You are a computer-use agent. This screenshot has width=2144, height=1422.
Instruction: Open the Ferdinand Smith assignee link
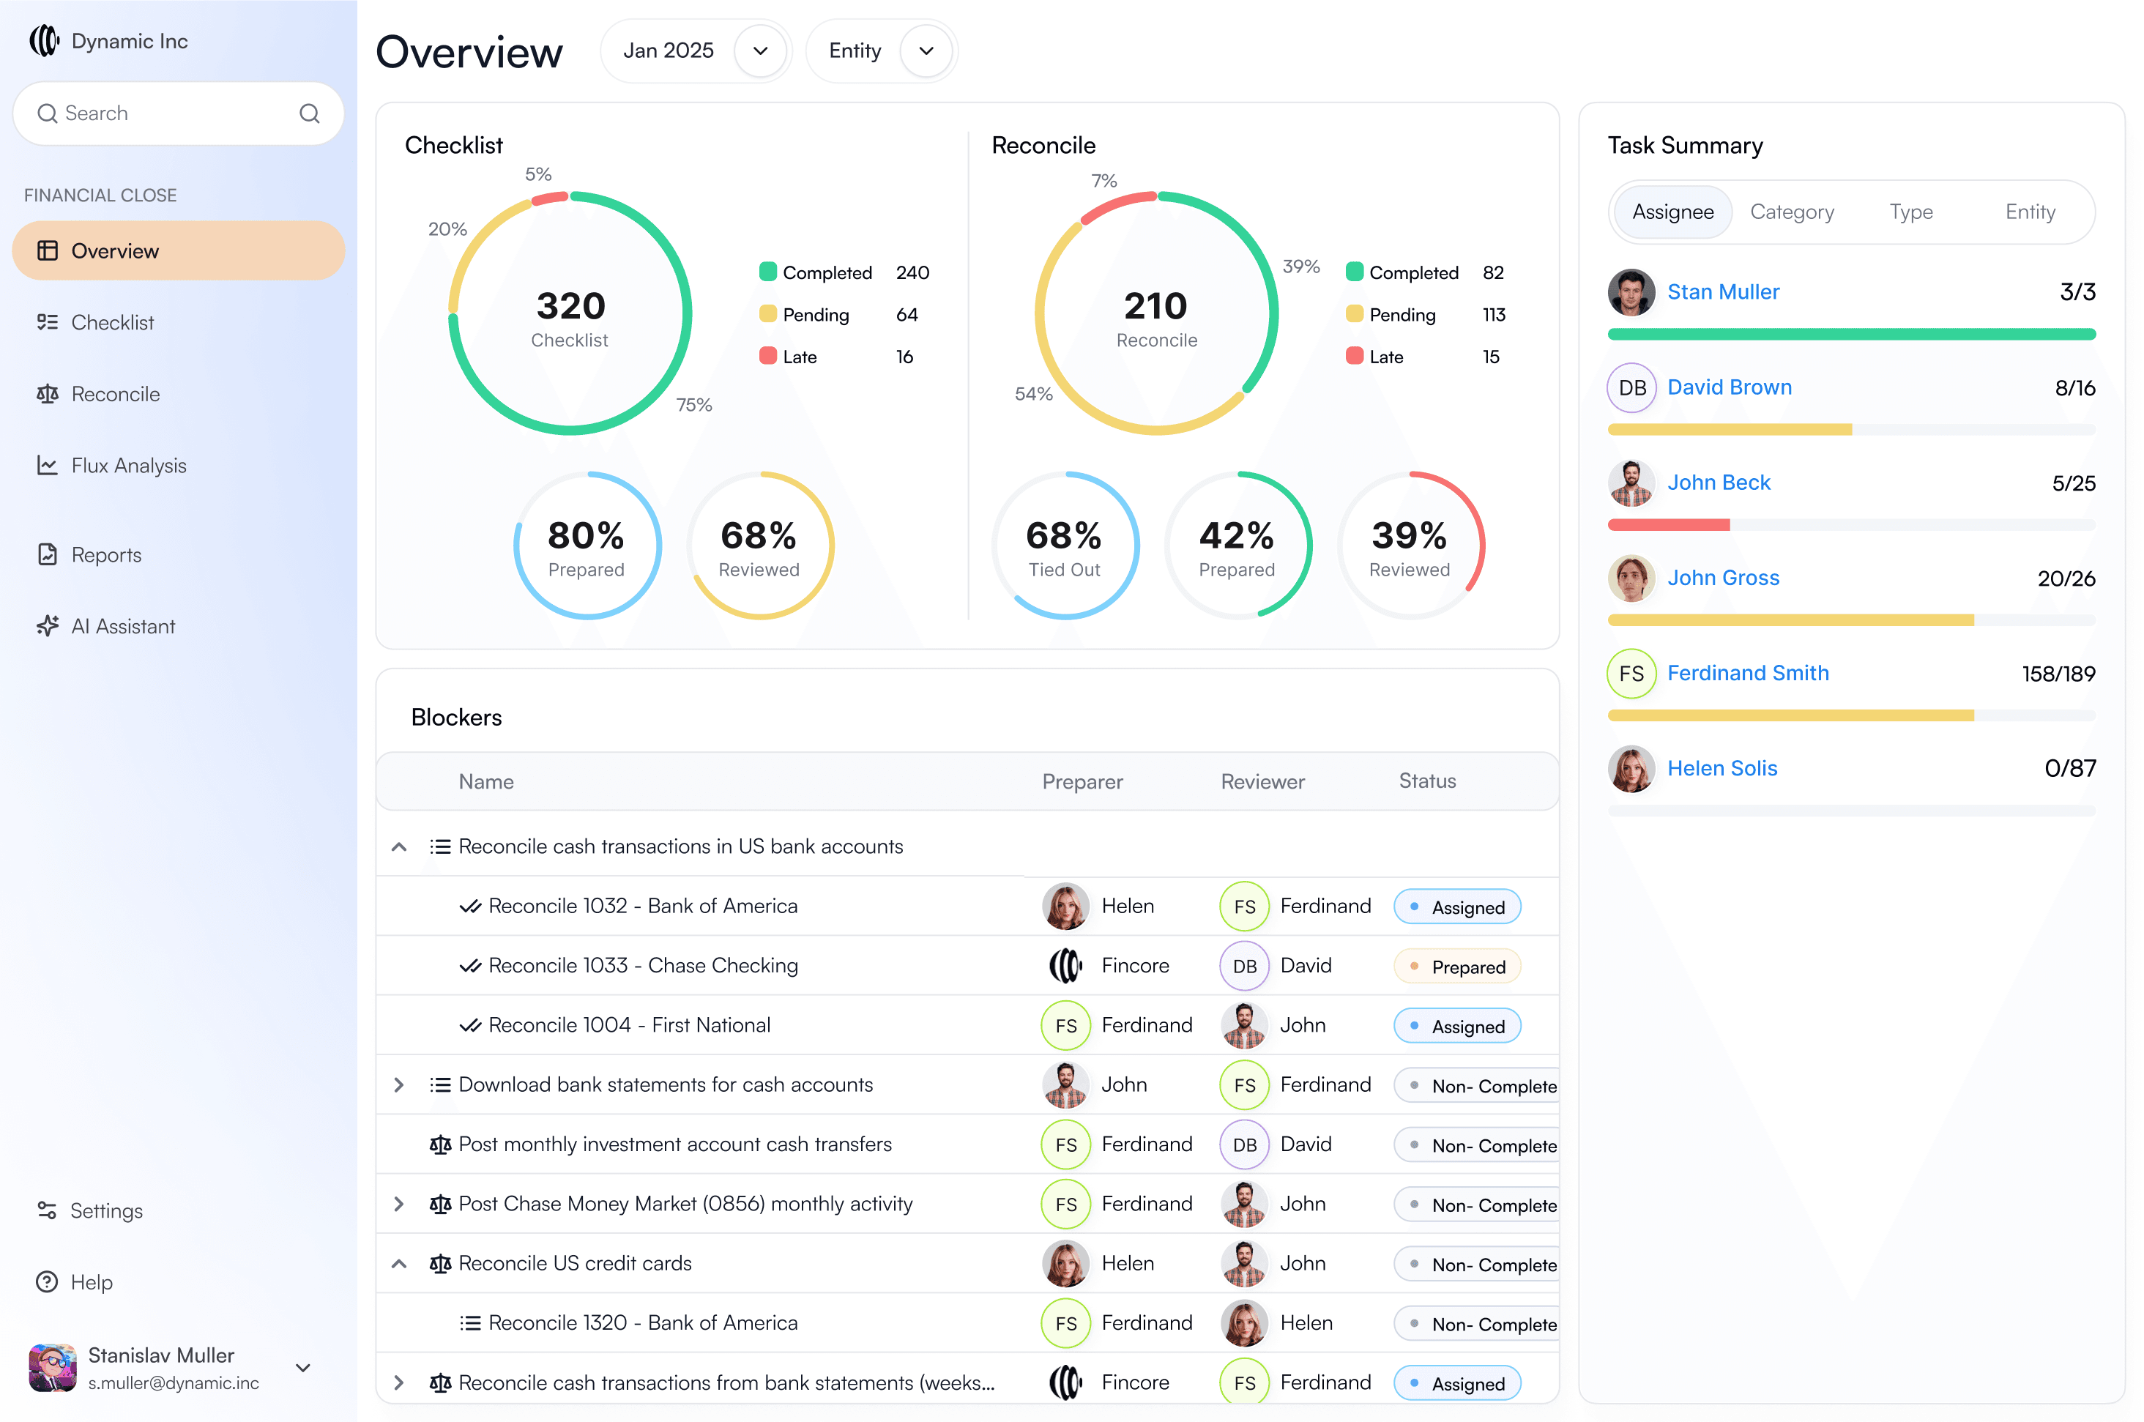[x=1748, y=673]
